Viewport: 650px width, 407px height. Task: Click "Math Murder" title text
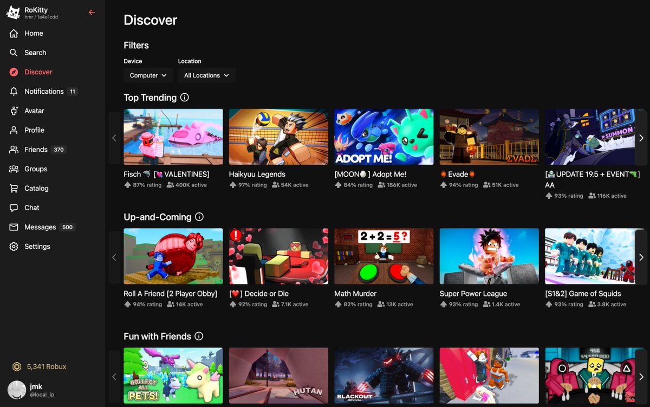pyautogui.click(x=355, y=294)
